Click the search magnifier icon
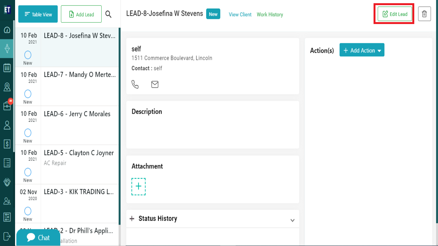The image size is (438, 246). (x=108, y=14)
